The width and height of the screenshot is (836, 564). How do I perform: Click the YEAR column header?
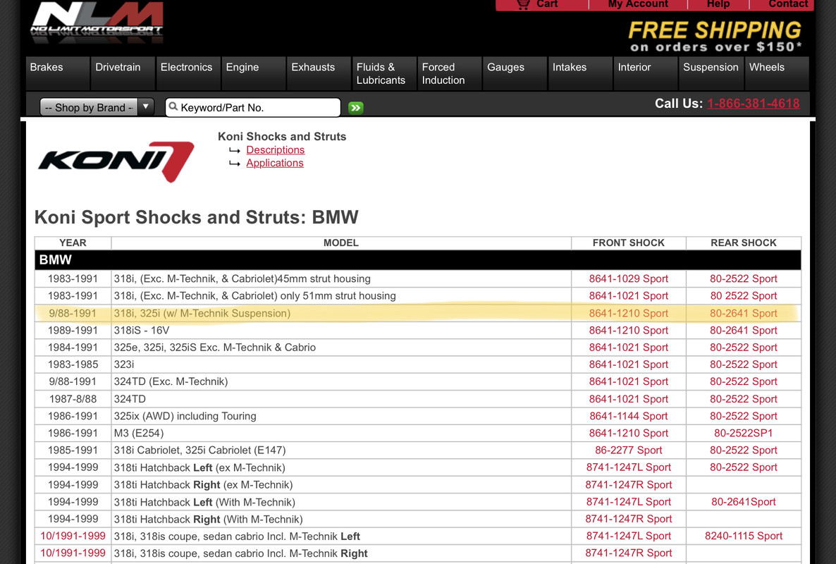[73, 243]
